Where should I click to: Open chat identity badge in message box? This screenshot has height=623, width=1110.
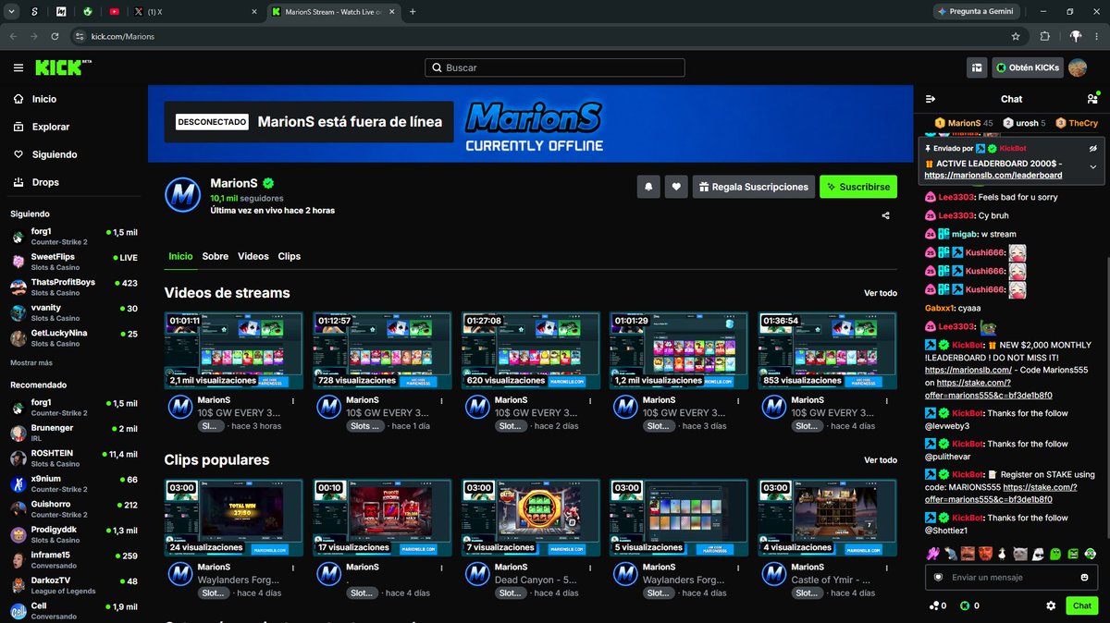coord(938,578)
